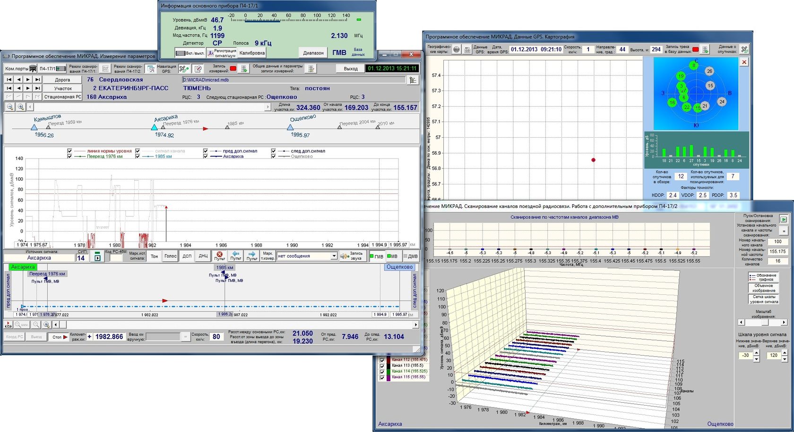The height and width of the screenshot is (432, 794).
Task: Click the image scale slider right arrow
Action: pos(784,323)
